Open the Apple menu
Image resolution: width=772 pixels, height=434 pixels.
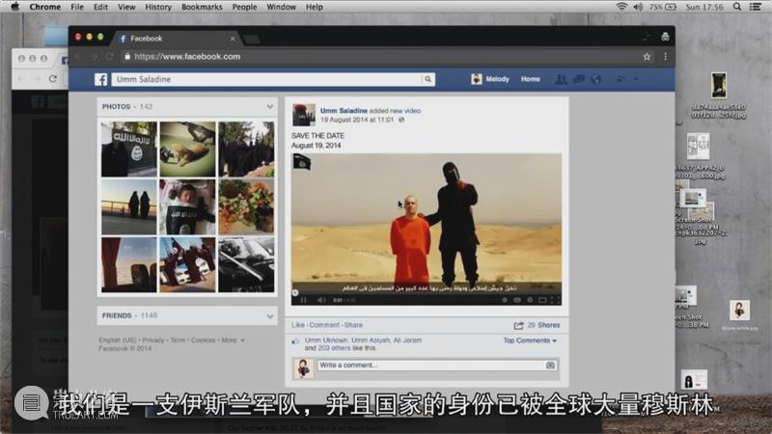click(15, 7)
